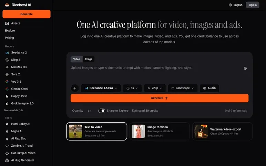Open the Gemini Omni model link

pos(20,89)
